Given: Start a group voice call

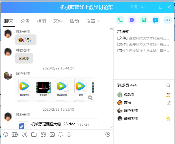Looking at the screenshot, I should pyautogui.click(x=120, y=20).
